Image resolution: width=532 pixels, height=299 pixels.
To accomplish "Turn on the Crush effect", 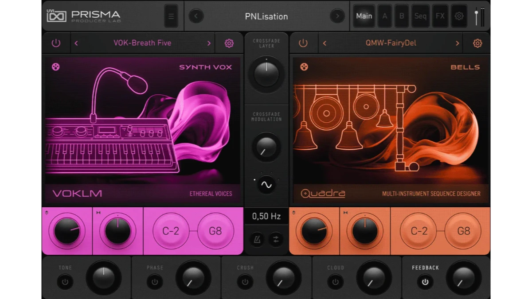I will click(x=245, y=282).
